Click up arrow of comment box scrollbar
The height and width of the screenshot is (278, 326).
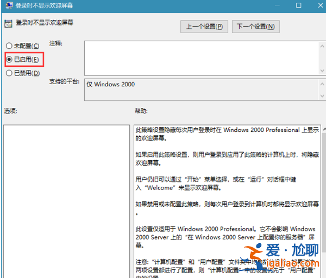tap(322, 46)
